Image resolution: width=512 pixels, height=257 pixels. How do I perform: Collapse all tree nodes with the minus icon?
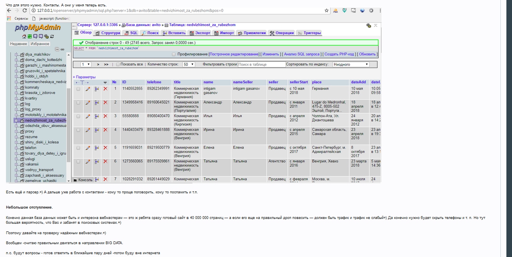click(x=57, y=49)
